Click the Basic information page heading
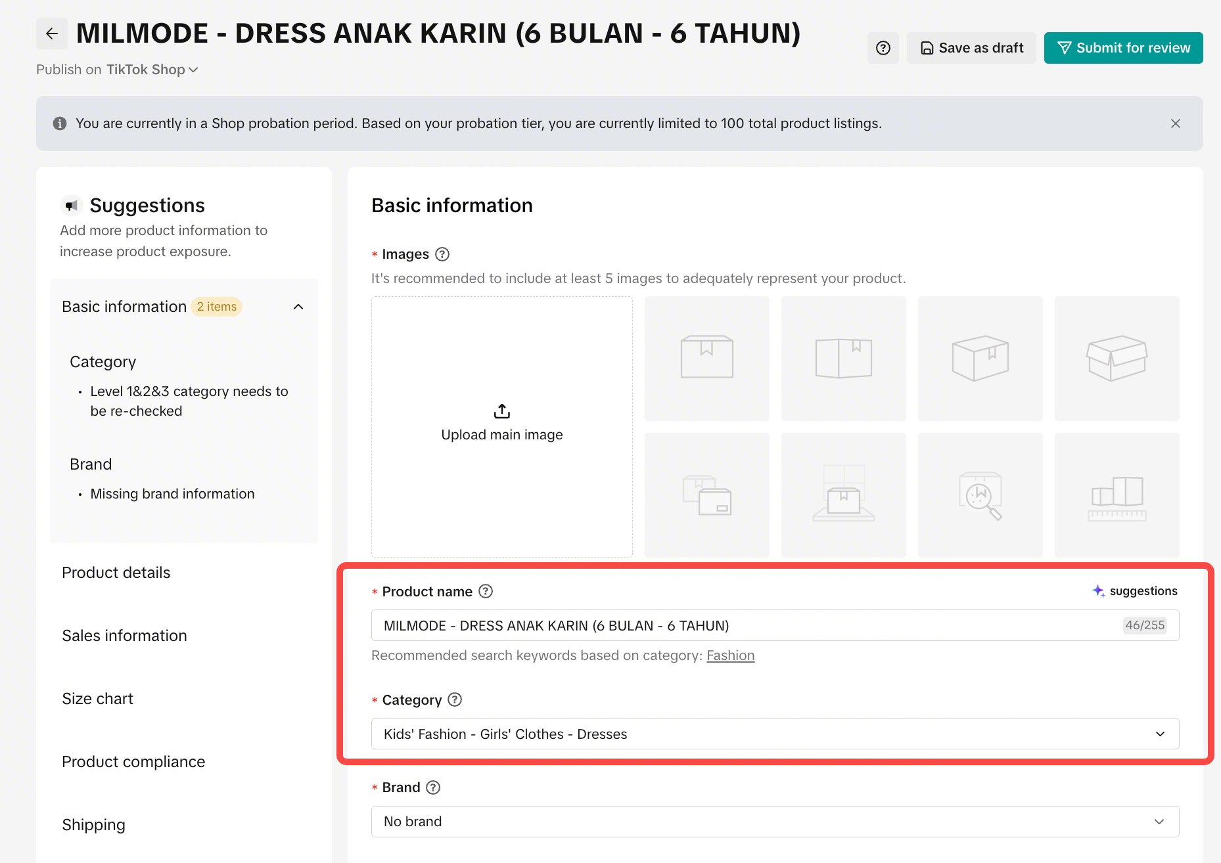 [452, 206]
